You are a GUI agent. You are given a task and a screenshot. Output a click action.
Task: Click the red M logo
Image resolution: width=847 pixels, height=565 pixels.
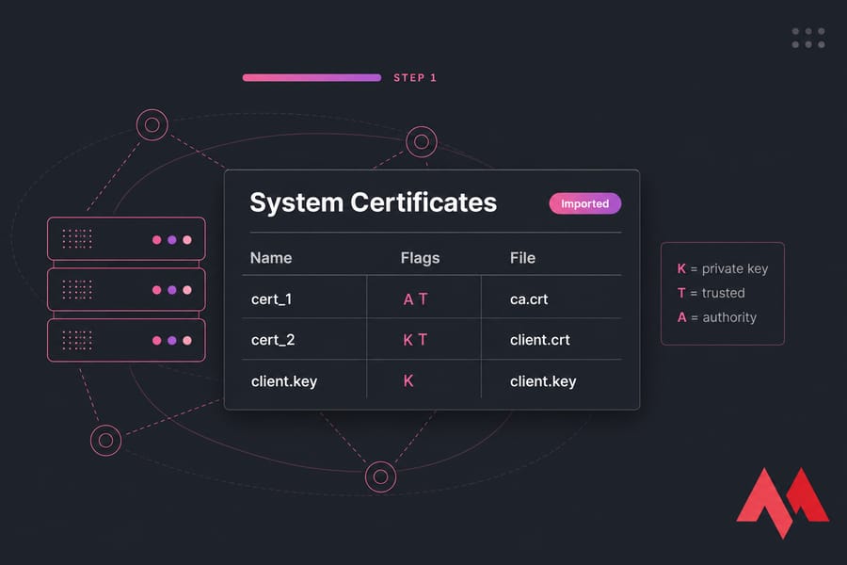pos(782,503)
